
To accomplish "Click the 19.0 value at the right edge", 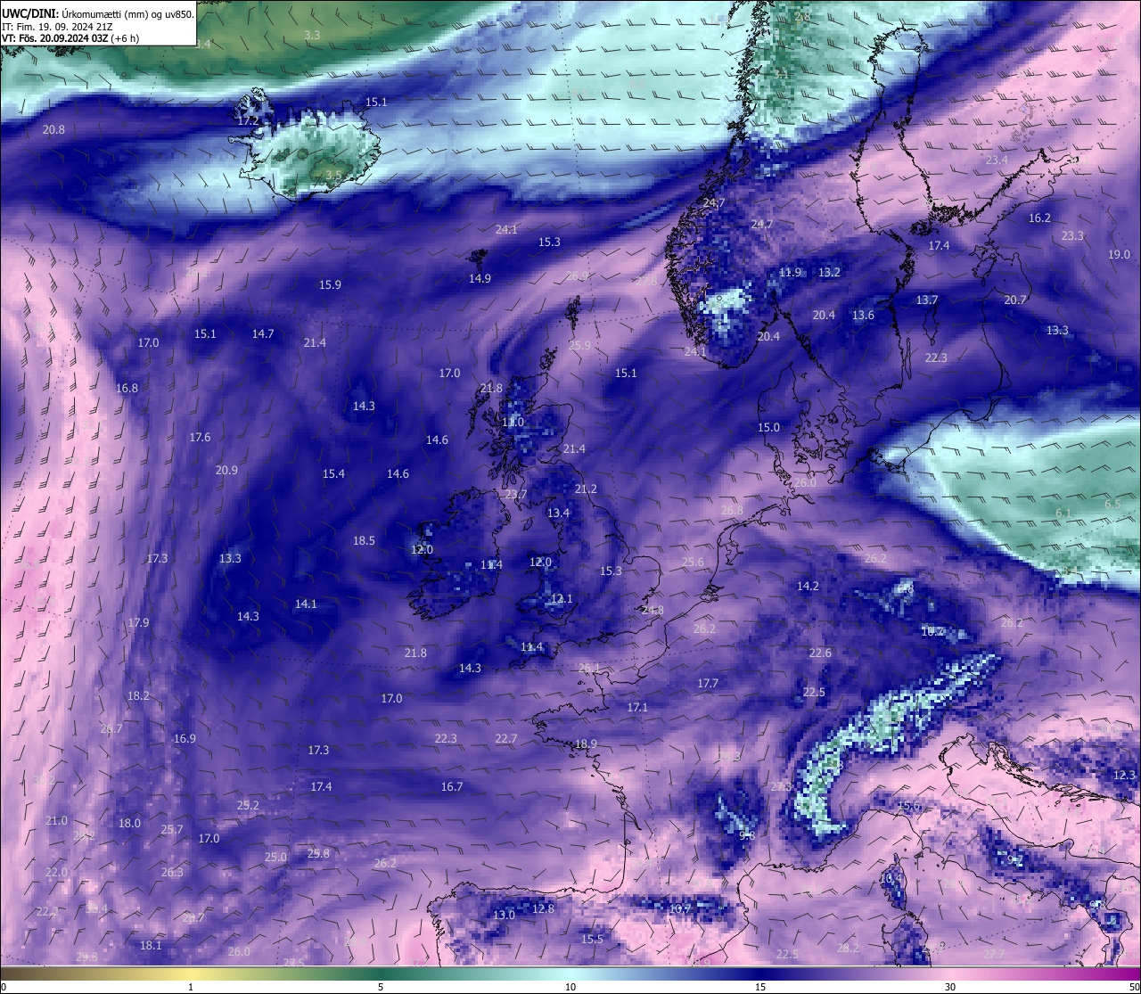I will (x=1119, y=254).
